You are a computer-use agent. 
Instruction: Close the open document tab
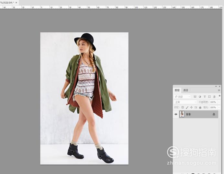(16, 3)
